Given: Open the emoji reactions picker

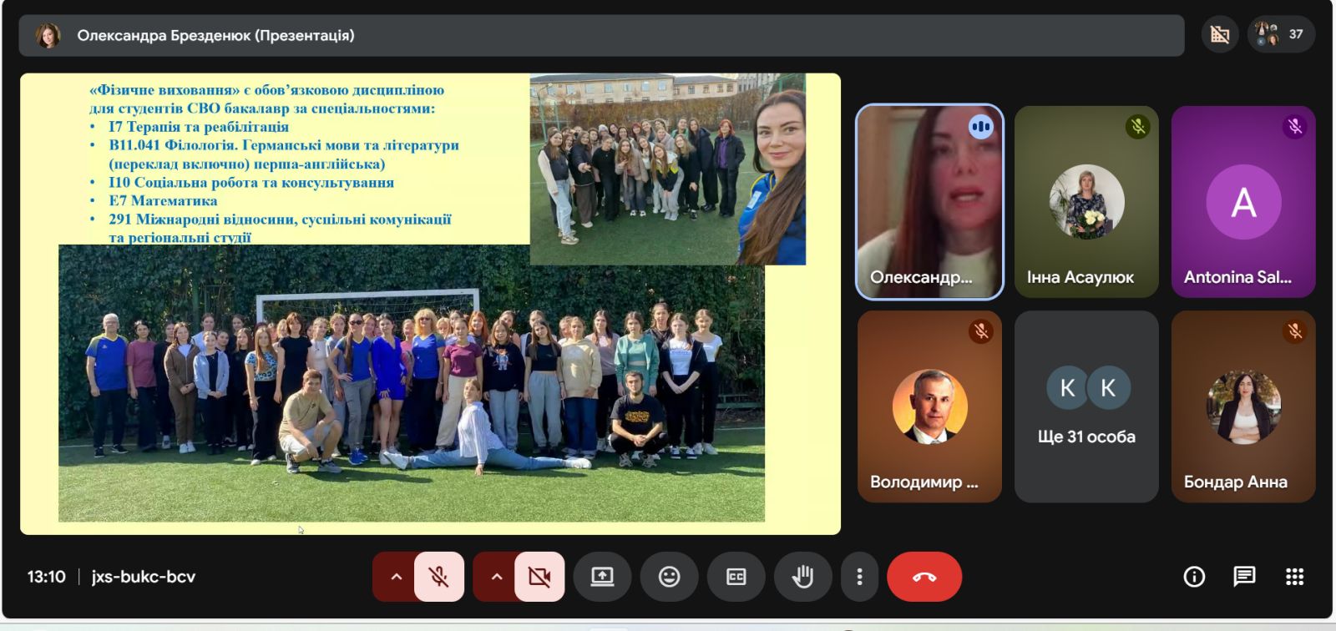Looking at the screenshot, I should click(669, 577).
